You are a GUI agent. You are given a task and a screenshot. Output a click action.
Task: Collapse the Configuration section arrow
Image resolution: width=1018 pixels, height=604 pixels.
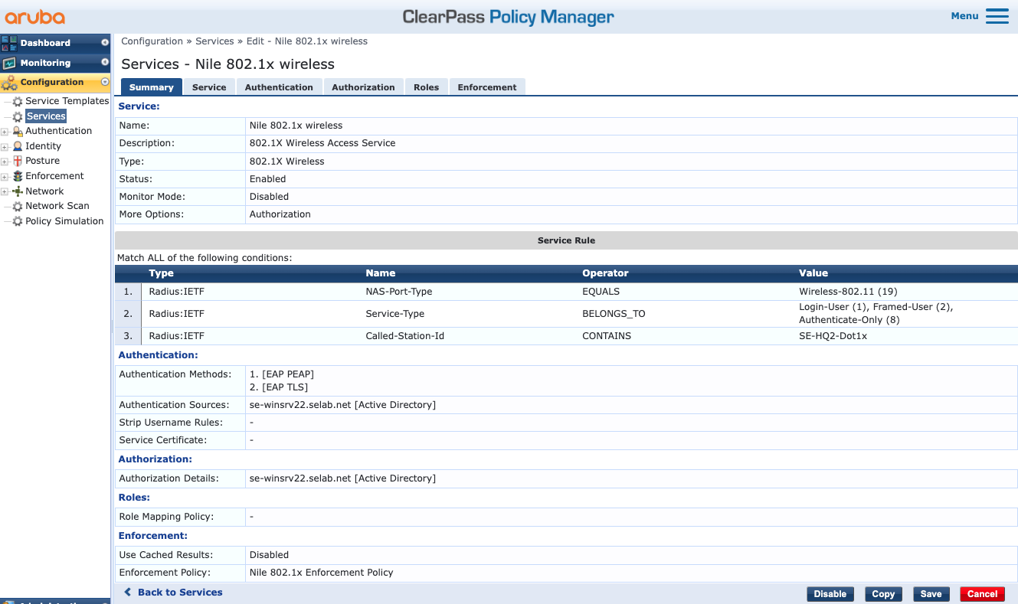click(105, 82)
